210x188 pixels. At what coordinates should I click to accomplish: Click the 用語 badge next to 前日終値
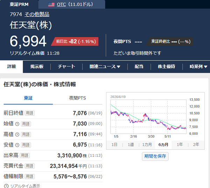pos(30,113)
